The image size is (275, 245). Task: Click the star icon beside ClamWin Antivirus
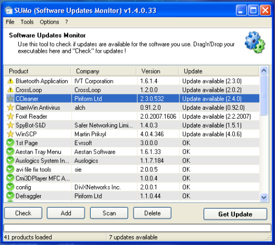point(10,108)
